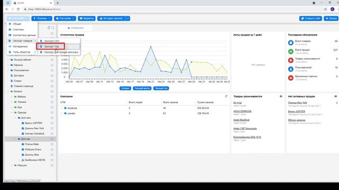Click the Брюки JUPITER product icon
339x190 pixels.
tap(23, 123)
